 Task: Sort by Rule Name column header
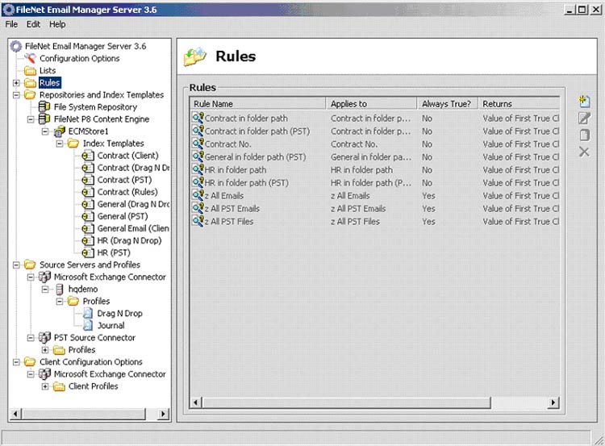pos(258,104)
